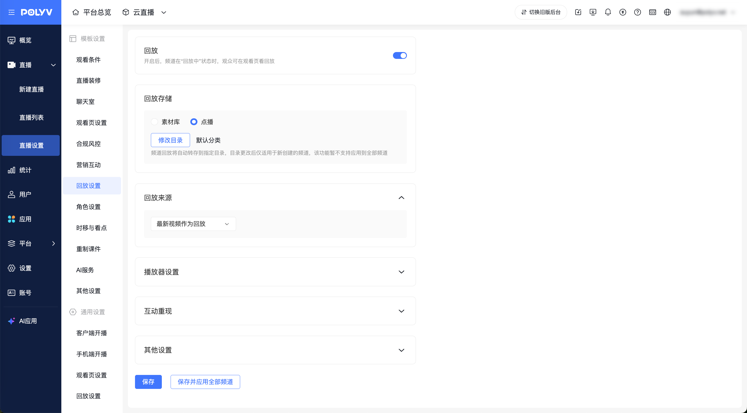Click 保存并应用全部频道 button
The image size is (747, 413).
[x=205, y=382]
